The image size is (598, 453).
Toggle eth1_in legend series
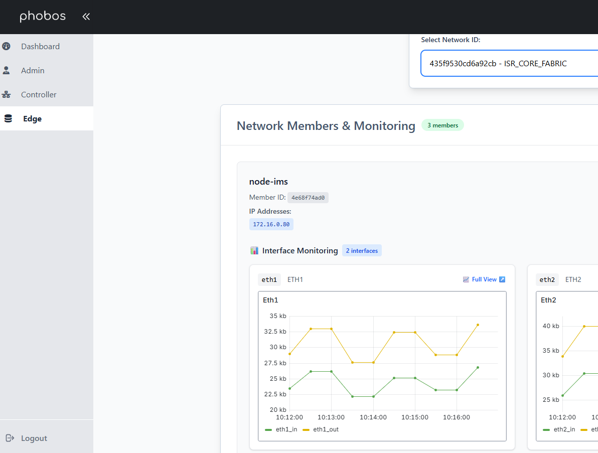point(281,429)
